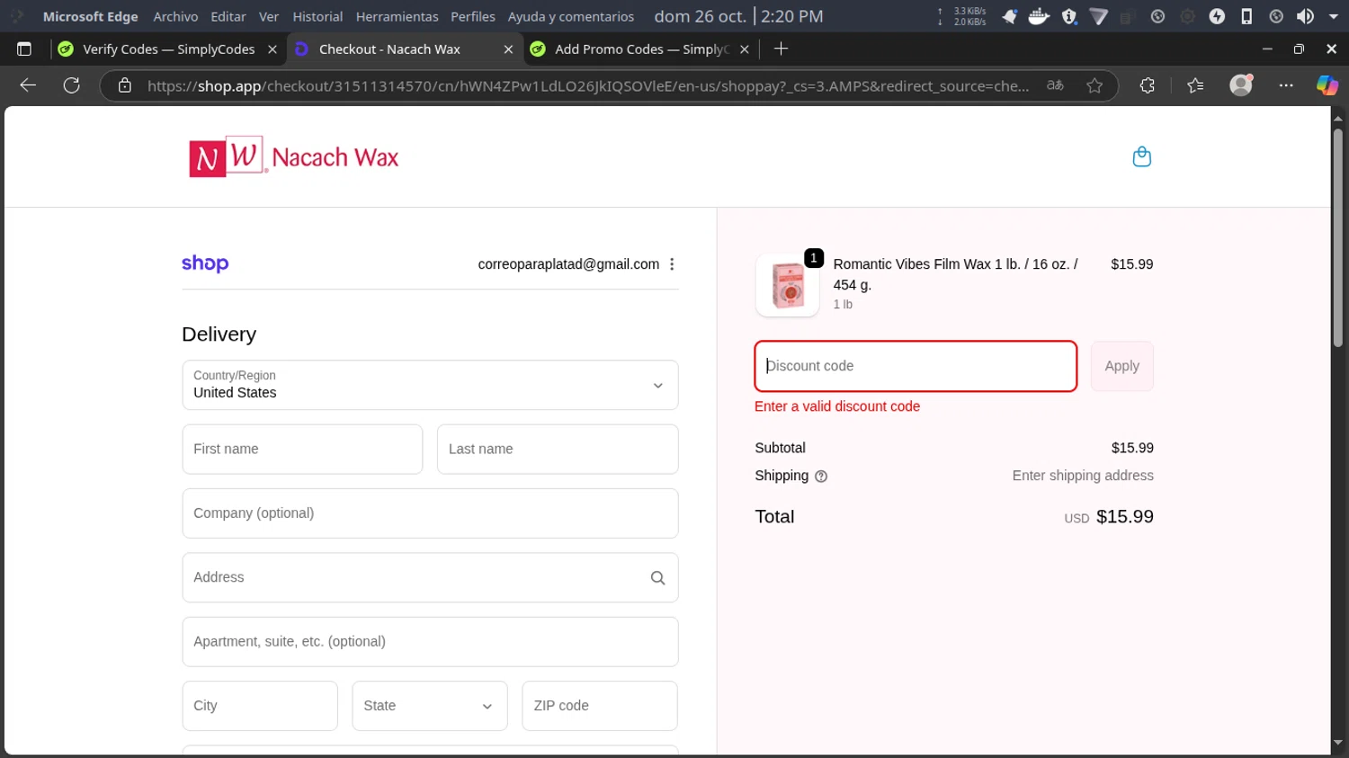Open a new browser tab
The height and width of the screenshot is (758, 1349).
click(x=781, y=49)
